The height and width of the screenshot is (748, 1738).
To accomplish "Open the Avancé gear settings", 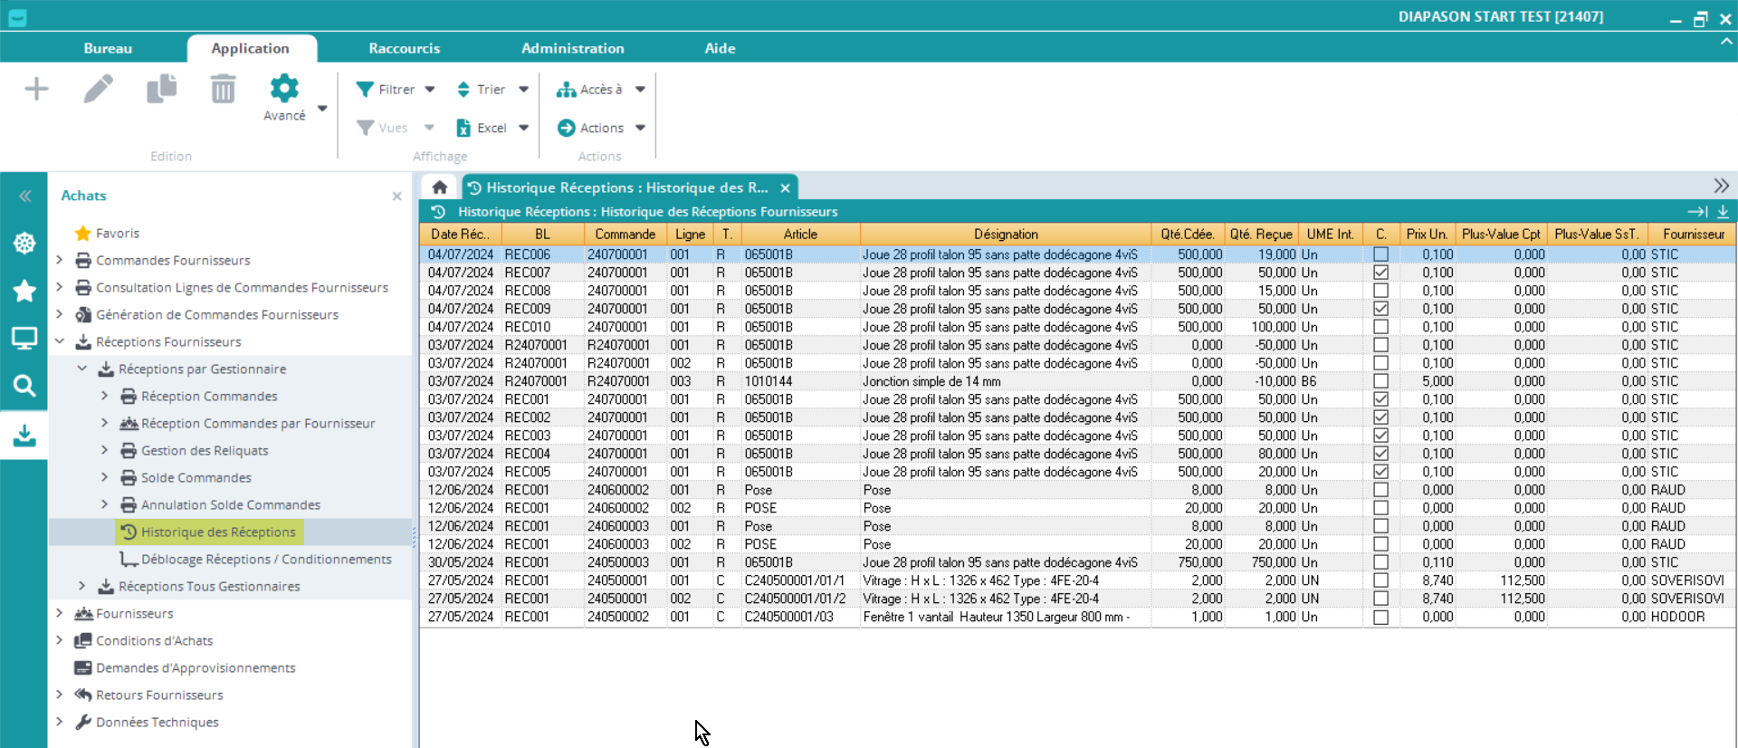I will click(x=284, y=89).
